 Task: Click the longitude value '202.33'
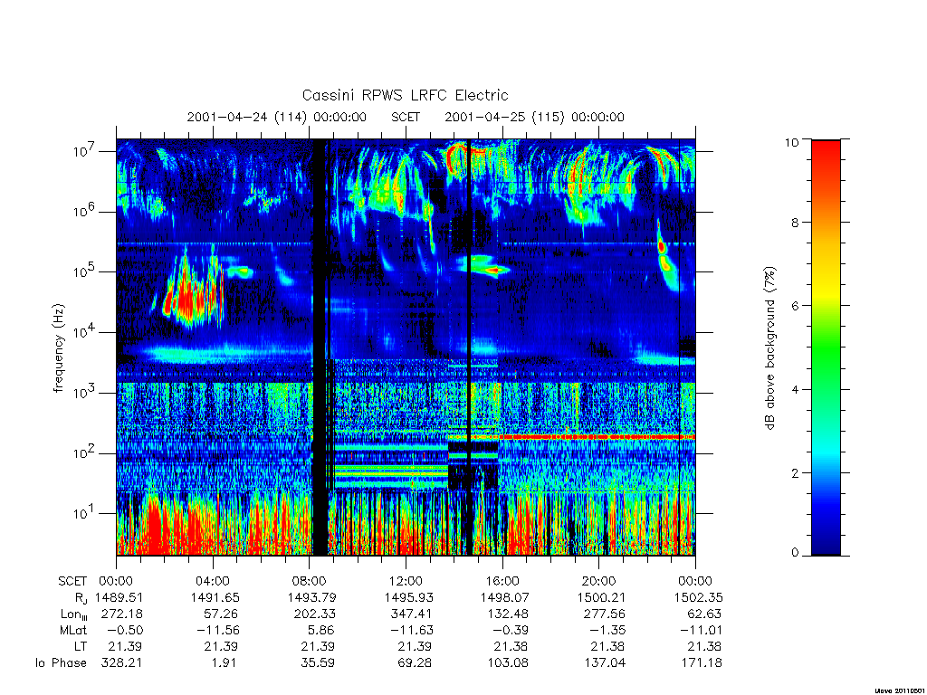tap(315, 614)
